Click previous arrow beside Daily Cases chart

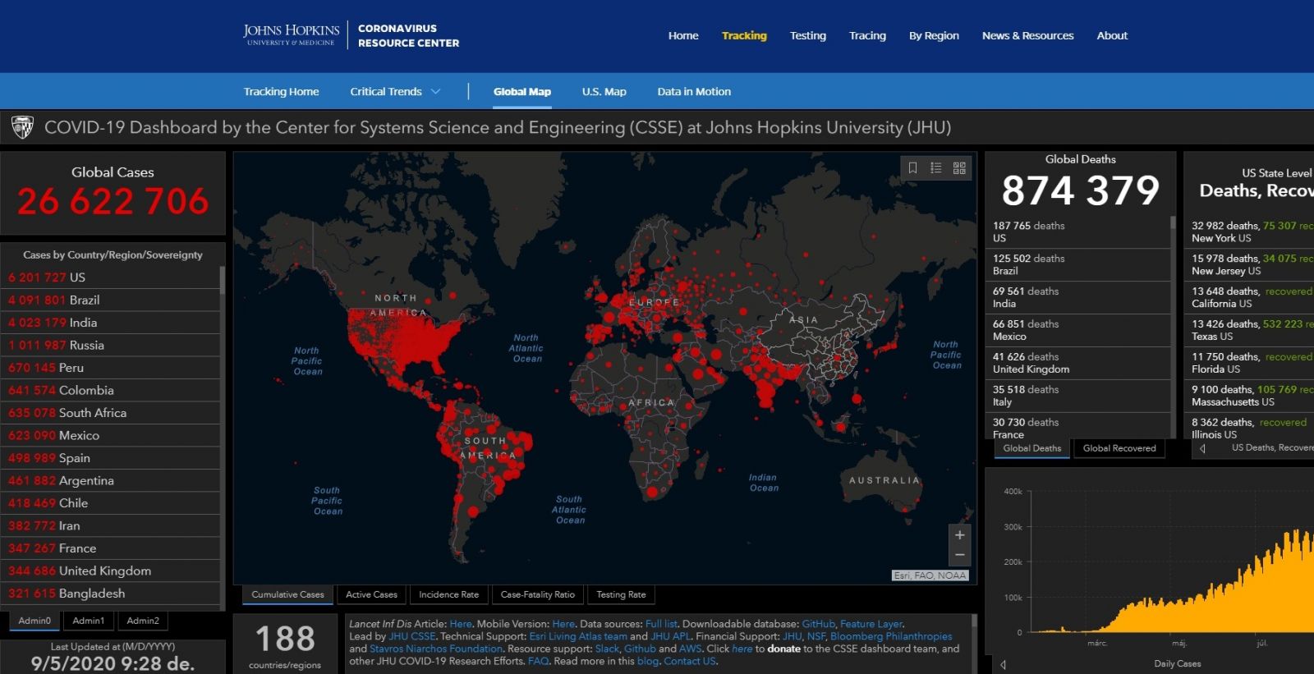click(x=1003, y=664)
